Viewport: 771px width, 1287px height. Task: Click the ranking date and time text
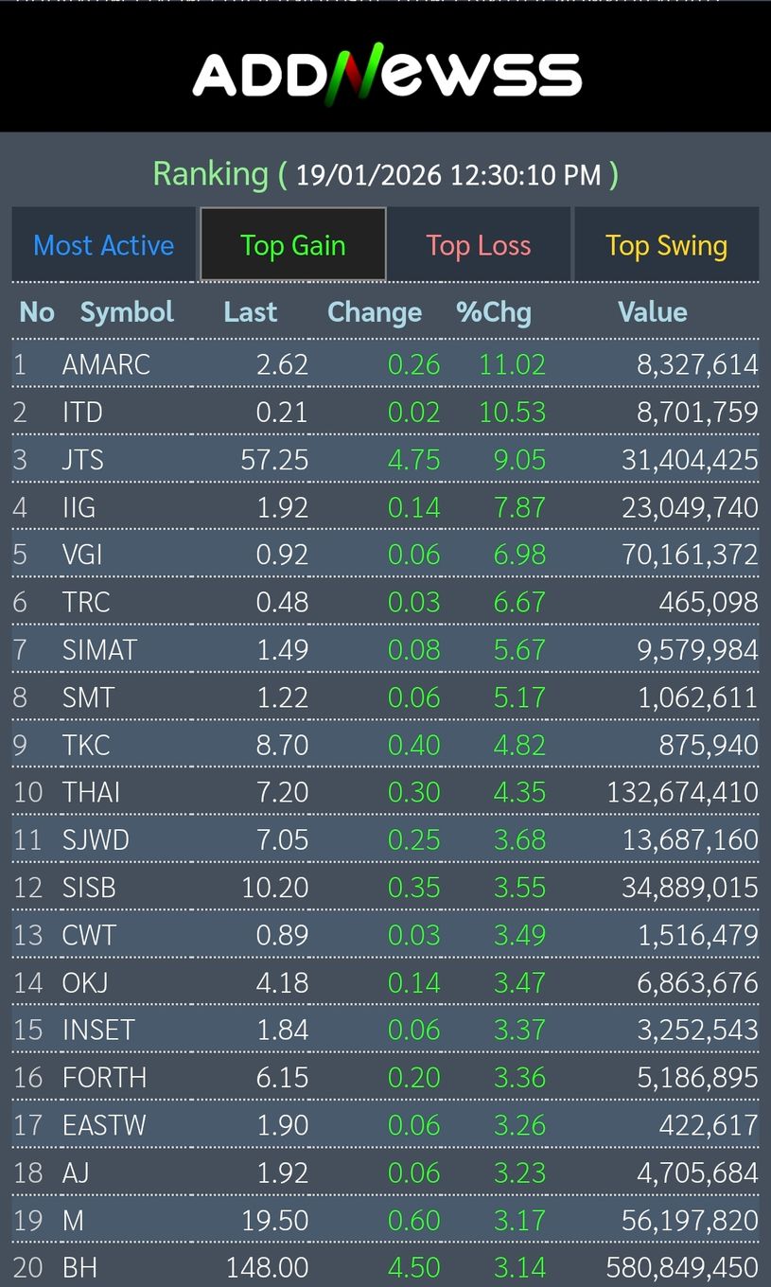(x=448, y=175)
